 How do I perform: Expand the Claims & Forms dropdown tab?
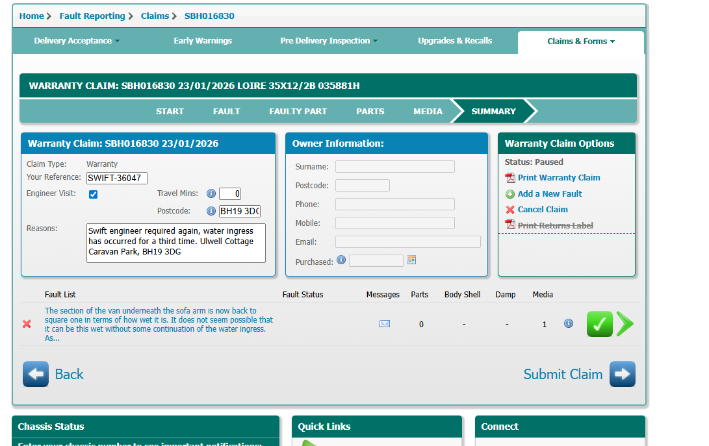[x=581, y=42]
